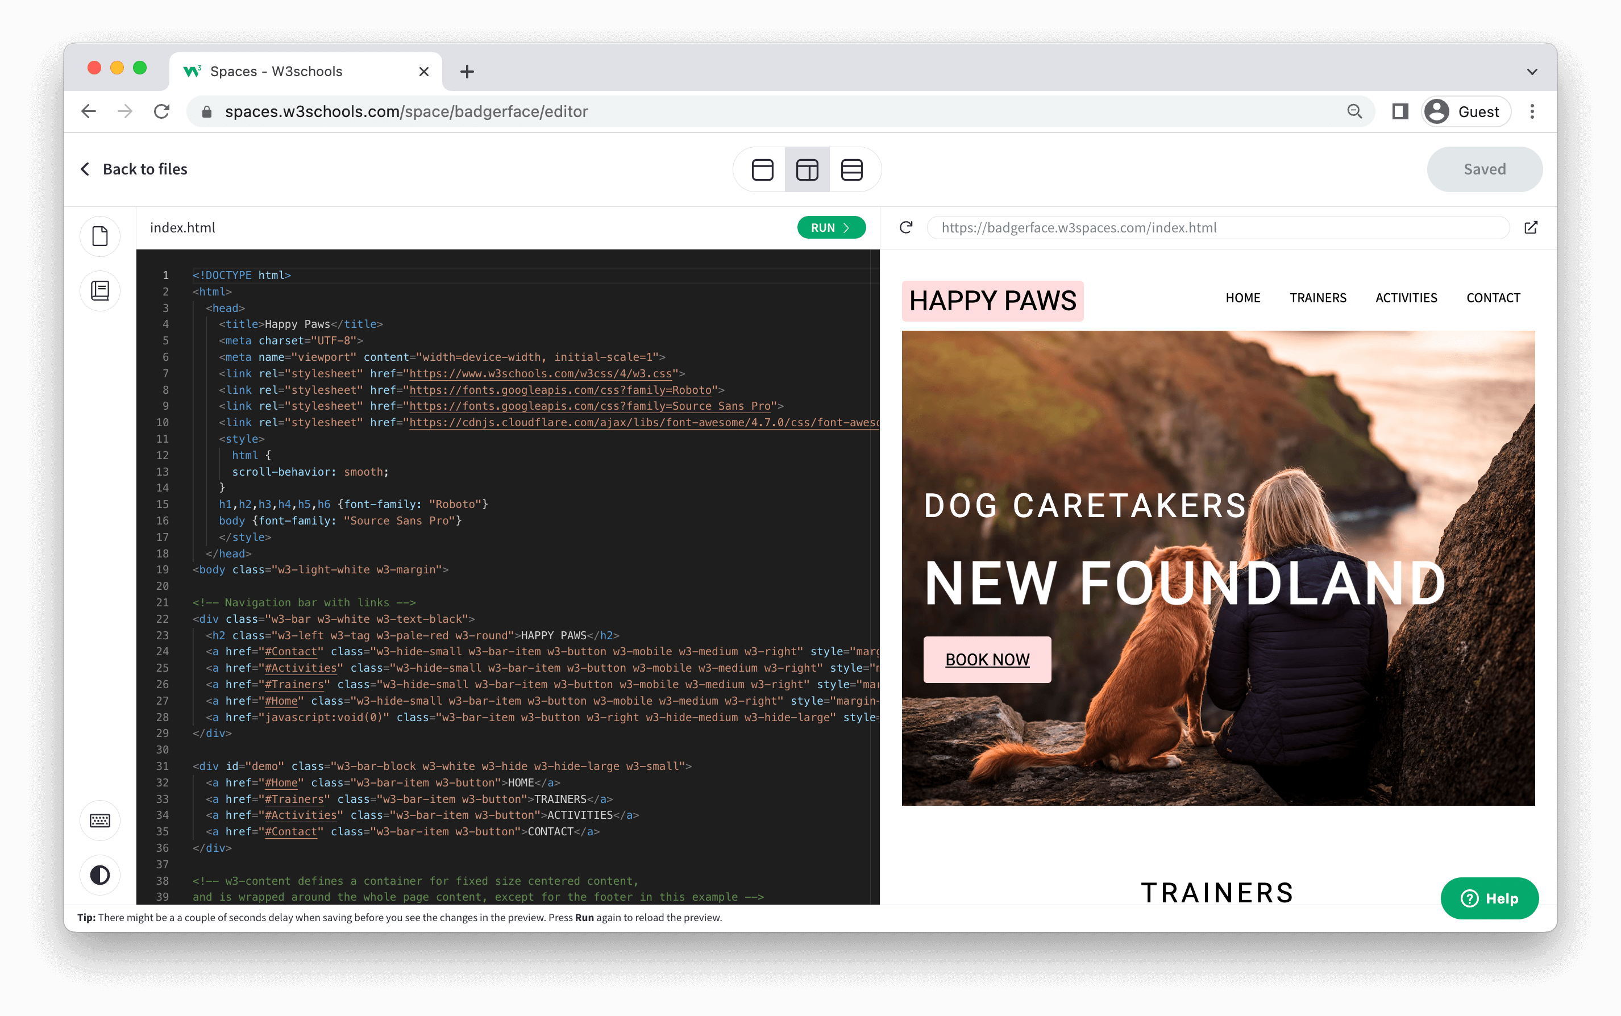Image resolution: width=1621 pixels, height=1016 pixels.
Task: Enable the stacked layout toggle
Action: coord(852,170)
